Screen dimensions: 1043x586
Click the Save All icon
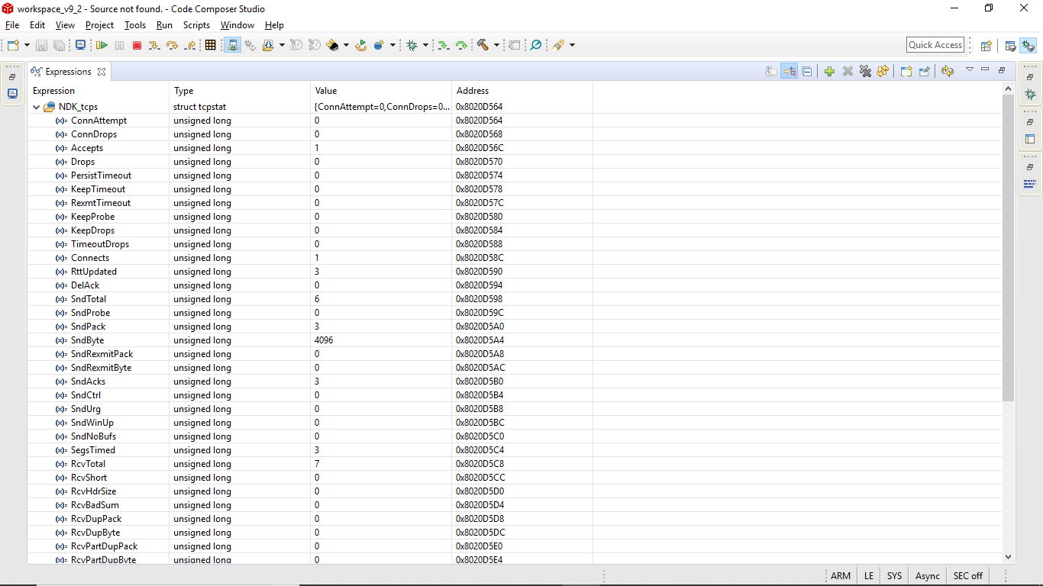tap(59, 45)
